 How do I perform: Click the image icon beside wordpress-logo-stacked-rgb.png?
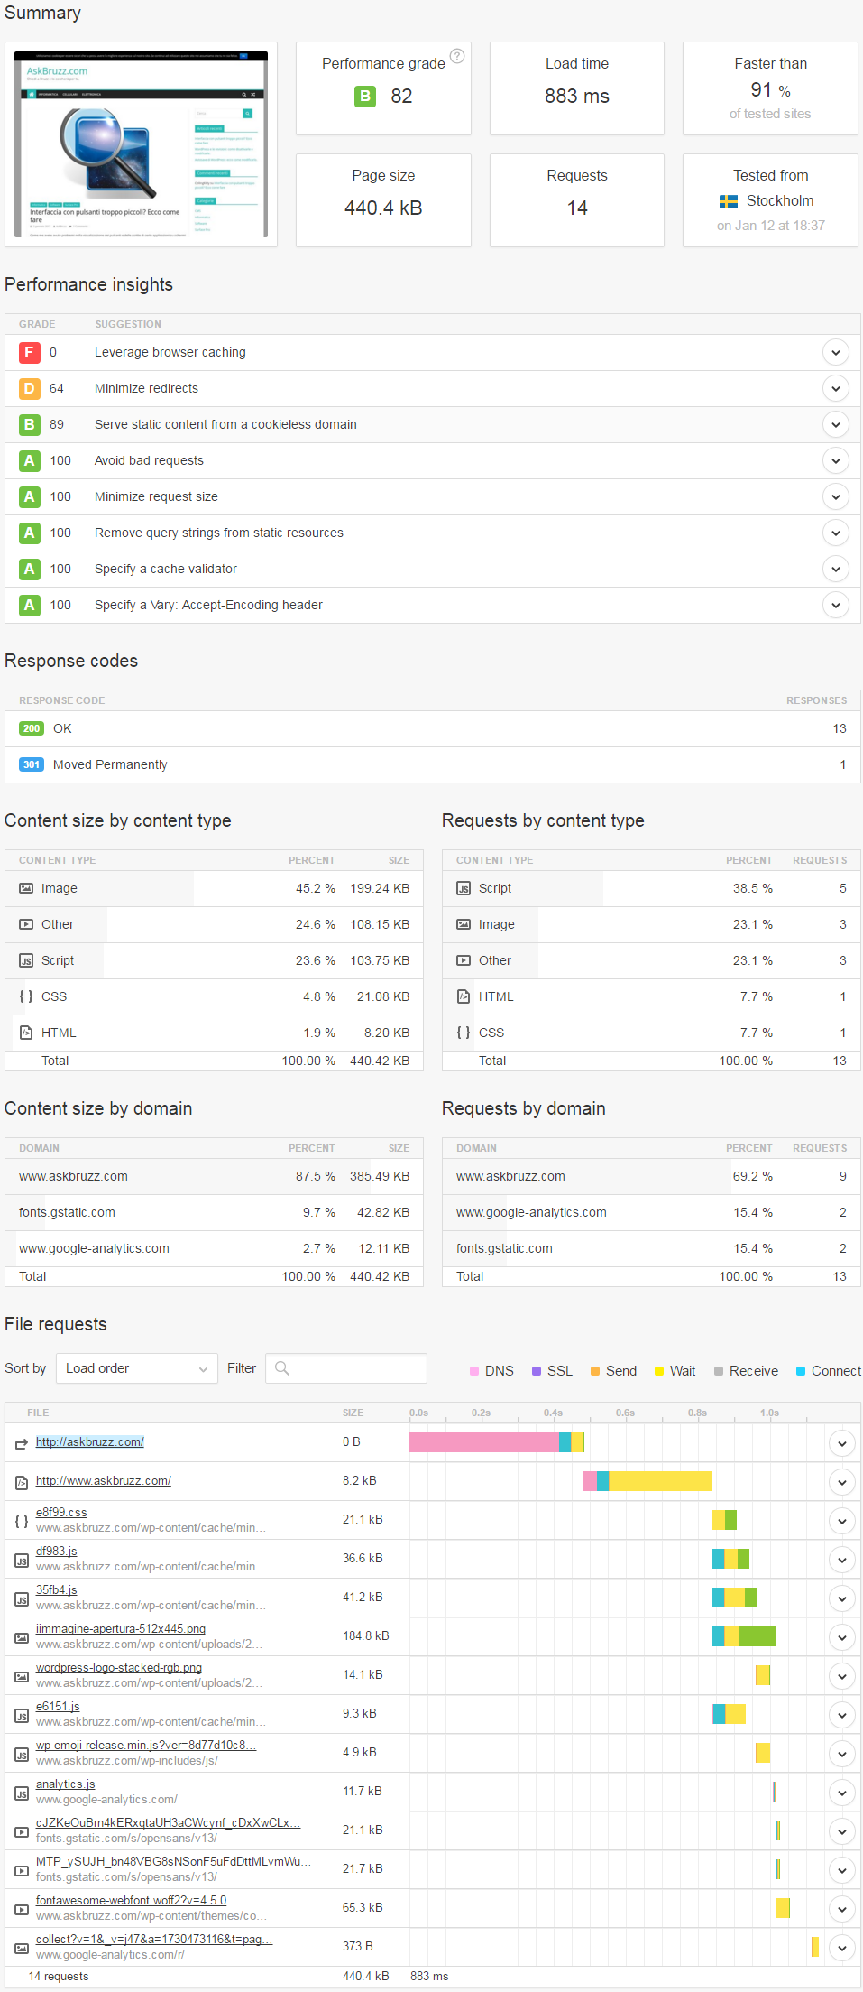click(x=22, y=1676)
